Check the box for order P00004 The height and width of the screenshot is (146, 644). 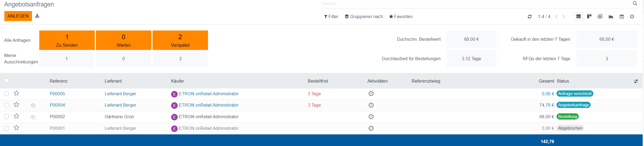click(6, 105)
